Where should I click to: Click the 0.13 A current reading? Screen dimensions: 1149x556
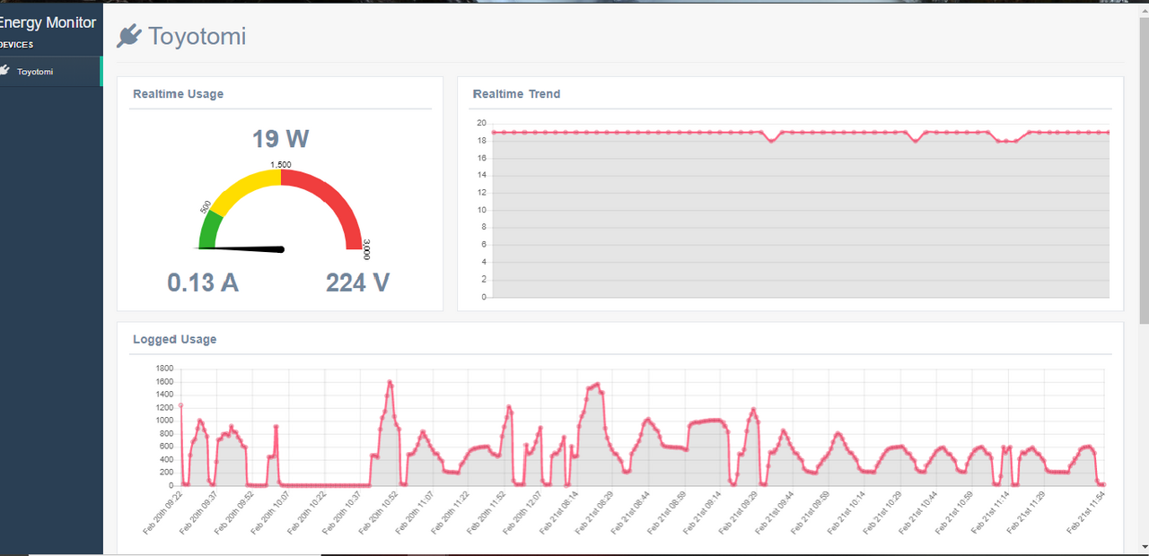[x=203, y=282]
